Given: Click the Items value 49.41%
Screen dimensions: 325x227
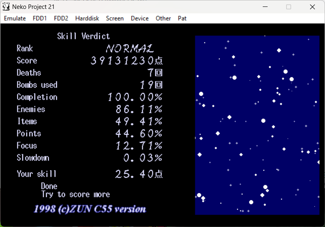Looking at the screenshot, I should pos(139,121).
